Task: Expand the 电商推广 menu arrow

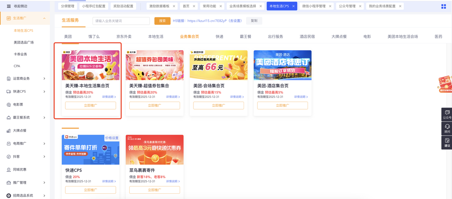Action: (44, 144)
